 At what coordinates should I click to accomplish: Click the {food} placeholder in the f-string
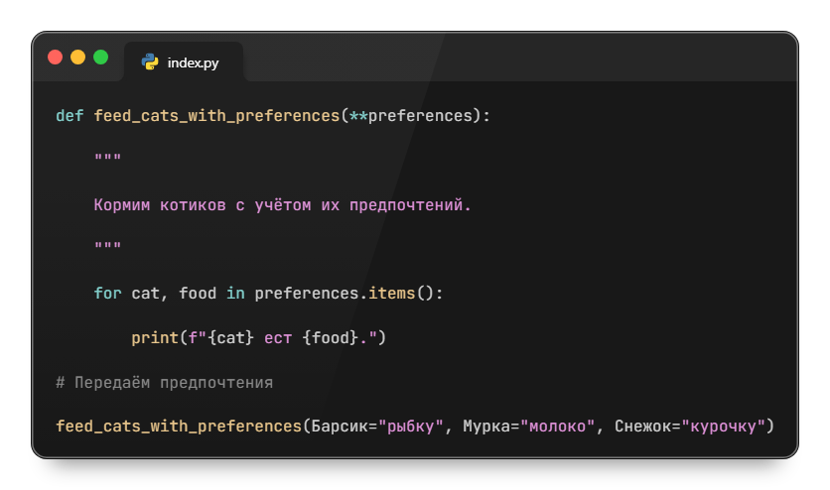tap(330, 338)
